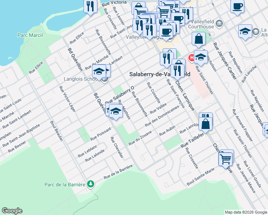Viewport: 268px width, 215px height.
Task: Click the Rue Armand-Frappier street label
Action: (x=243, y=125)
